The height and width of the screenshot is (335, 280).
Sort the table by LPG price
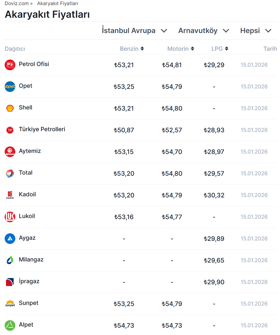point(220,49)
